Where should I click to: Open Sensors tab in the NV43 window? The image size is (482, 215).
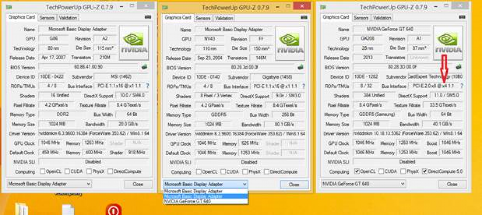click(203, 18)
